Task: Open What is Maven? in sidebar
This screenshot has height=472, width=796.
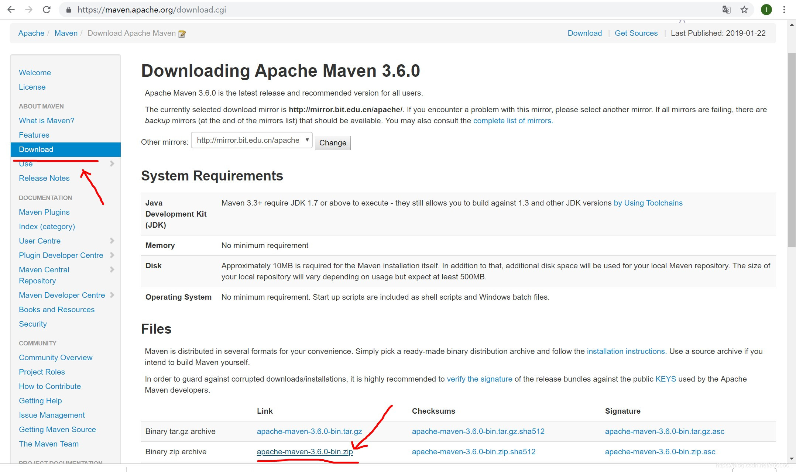Action: [47, 121]
